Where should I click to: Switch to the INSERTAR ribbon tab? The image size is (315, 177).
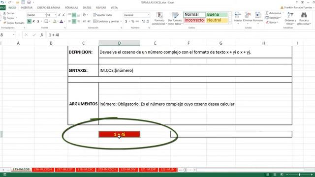tap(27, 8)
